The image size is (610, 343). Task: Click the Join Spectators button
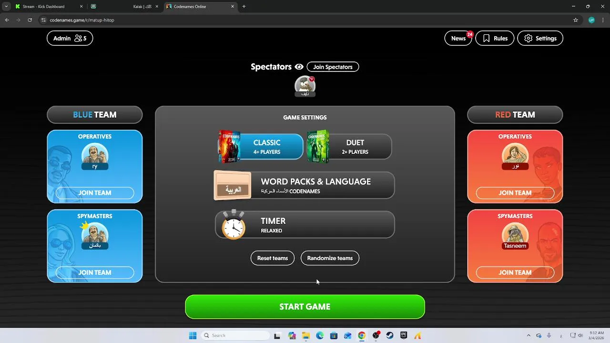pos(333,67)
